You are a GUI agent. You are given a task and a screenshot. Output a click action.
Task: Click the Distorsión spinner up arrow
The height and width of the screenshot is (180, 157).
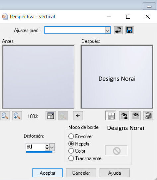(x=47, y=145)
